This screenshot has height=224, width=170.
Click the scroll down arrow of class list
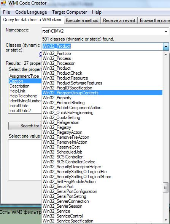point(166,220)
